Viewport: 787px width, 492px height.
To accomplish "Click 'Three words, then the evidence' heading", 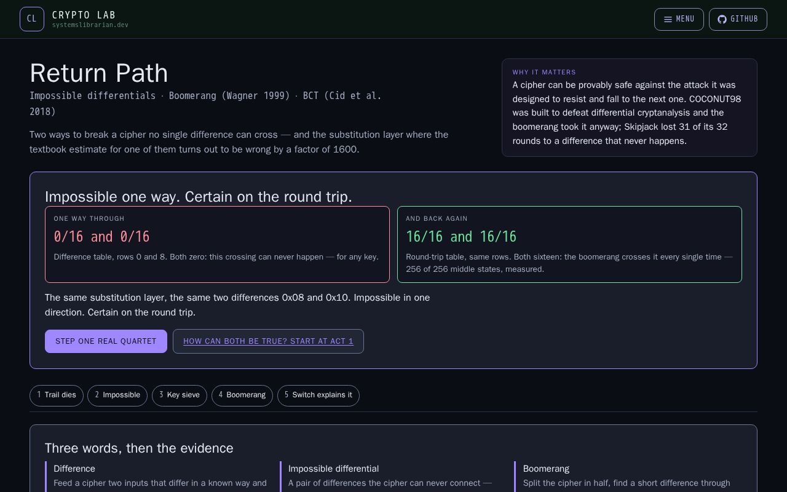I will 139,448.
